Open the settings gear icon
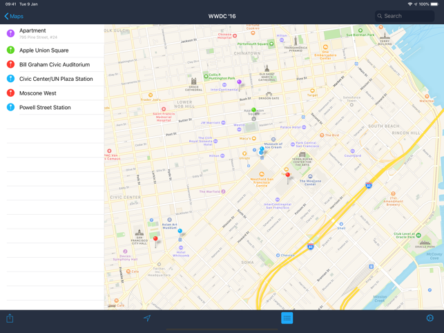This screenshot has width=444, height=333. [429, 318]
